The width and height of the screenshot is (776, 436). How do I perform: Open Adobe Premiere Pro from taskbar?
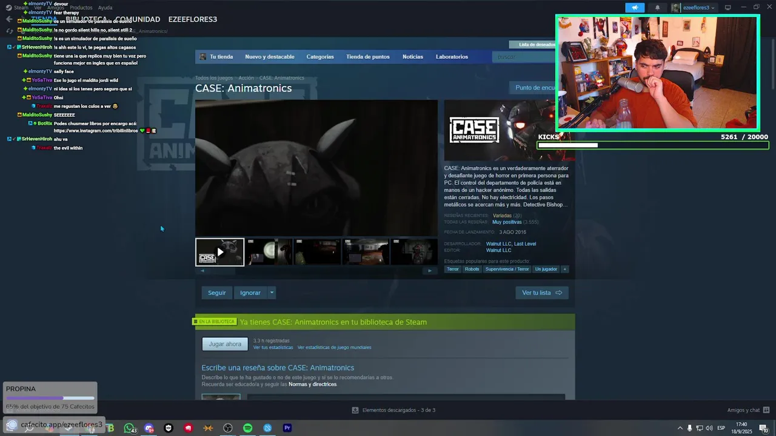(x=287, y=428)
